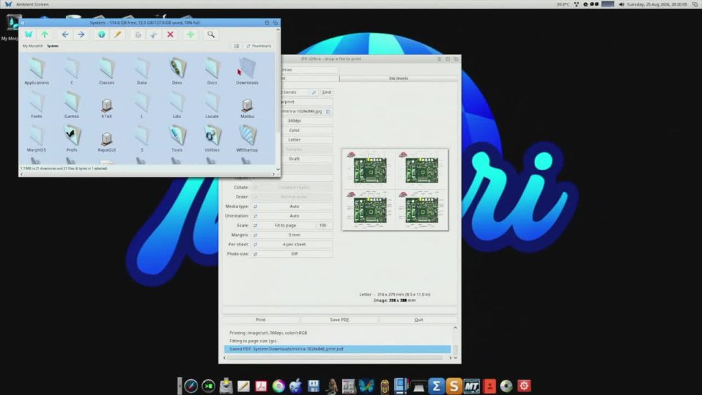This screenshot has width=702, height=395.
Task: Cycle the Orientation Auto option
Action: [x=292, y=216]
